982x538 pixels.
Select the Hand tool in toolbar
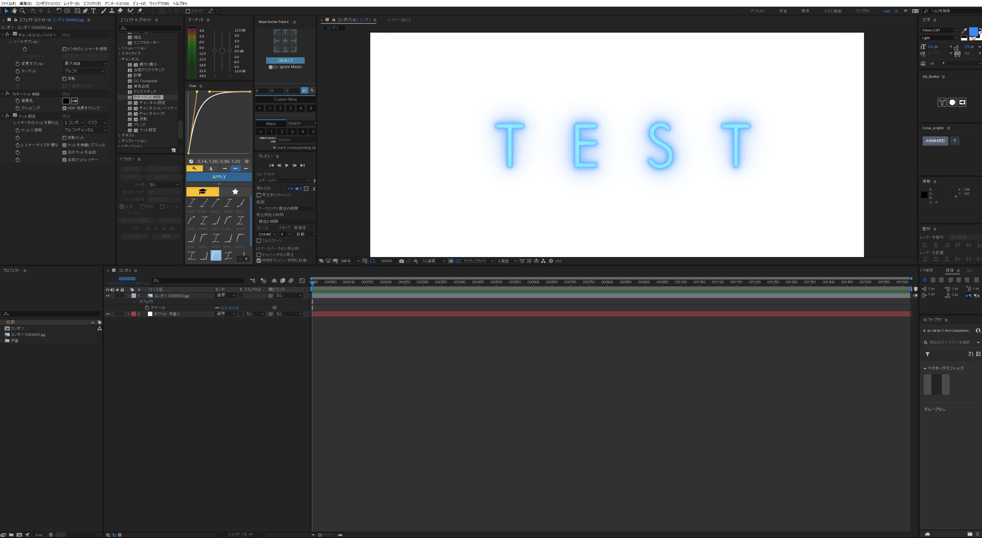14,11
